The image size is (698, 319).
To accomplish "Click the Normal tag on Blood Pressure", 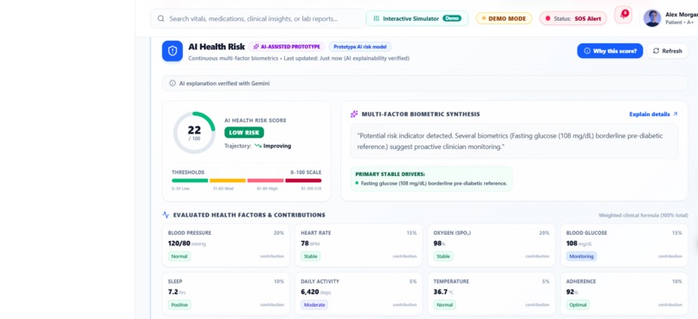I will tap(179, 257).
